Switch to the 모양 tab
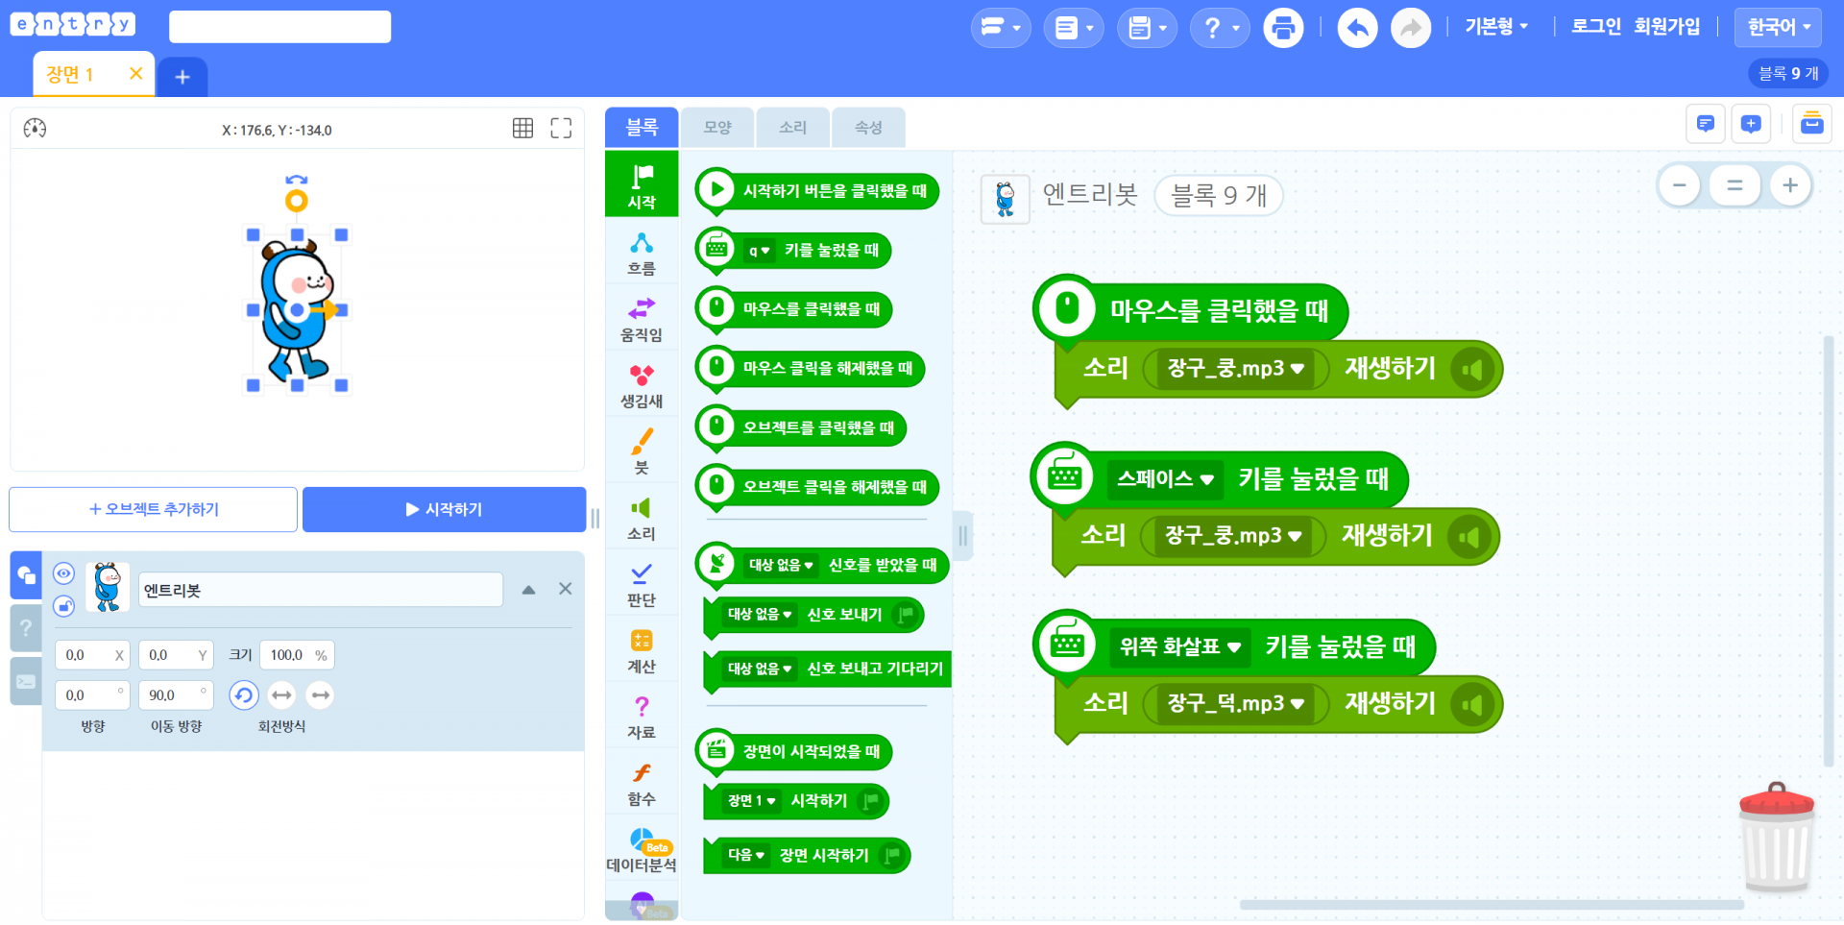Screen dimensions: 1844x925 [x=717, y=127]
